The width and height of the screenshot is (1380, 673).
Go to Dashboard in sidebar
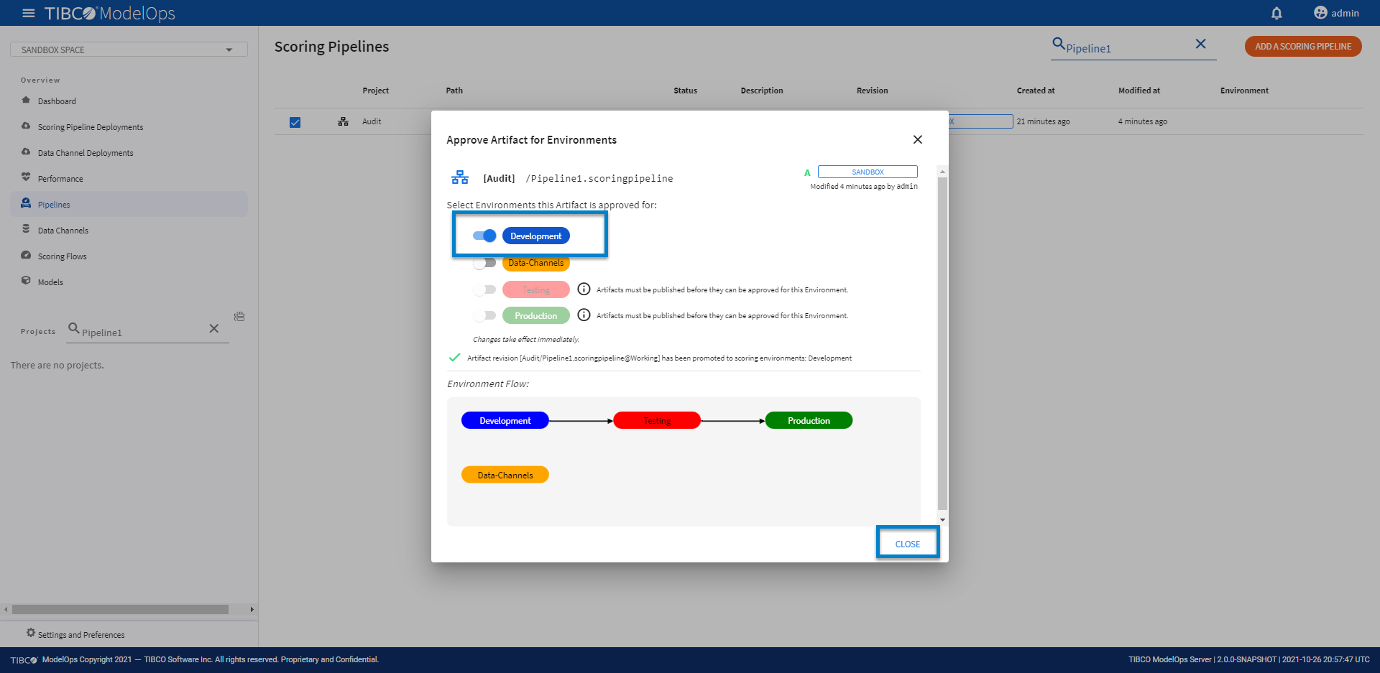[x=57, y=101]
